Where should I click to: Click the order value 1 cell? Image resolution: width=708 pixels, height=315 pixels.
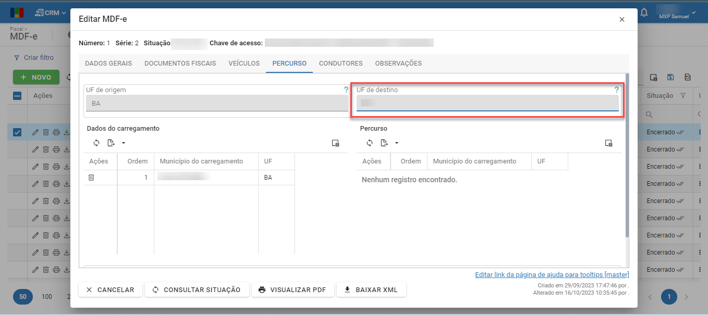136,178
